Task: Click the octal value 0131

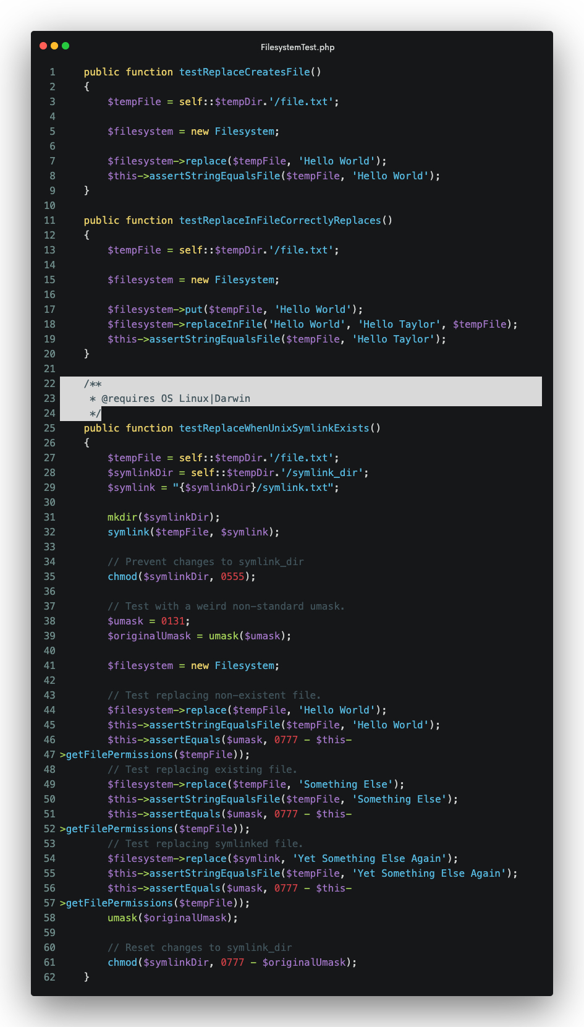Action: click(x=173, y=621)
